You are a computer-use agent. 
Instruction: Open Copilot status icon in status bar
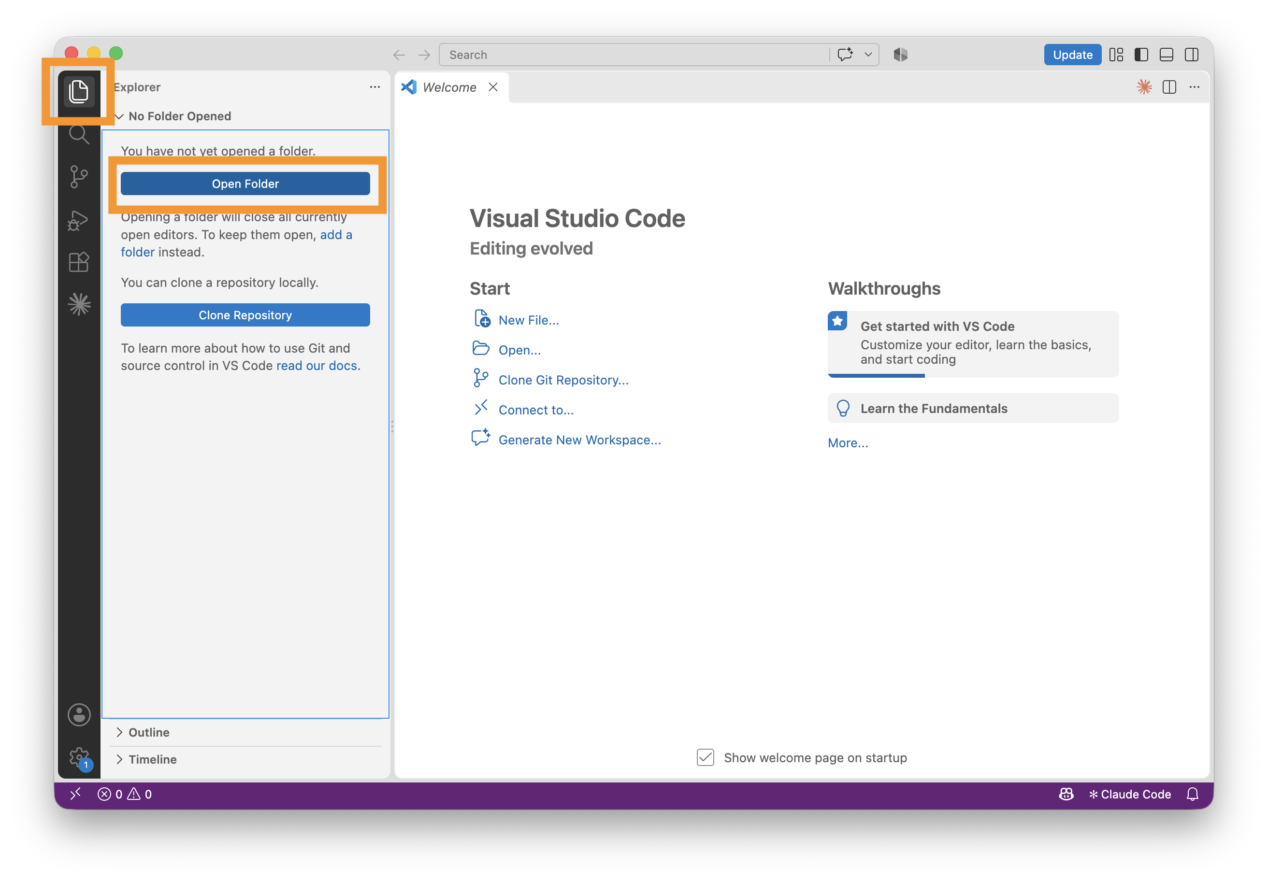pyautogui.click(x=1066, y=794)
